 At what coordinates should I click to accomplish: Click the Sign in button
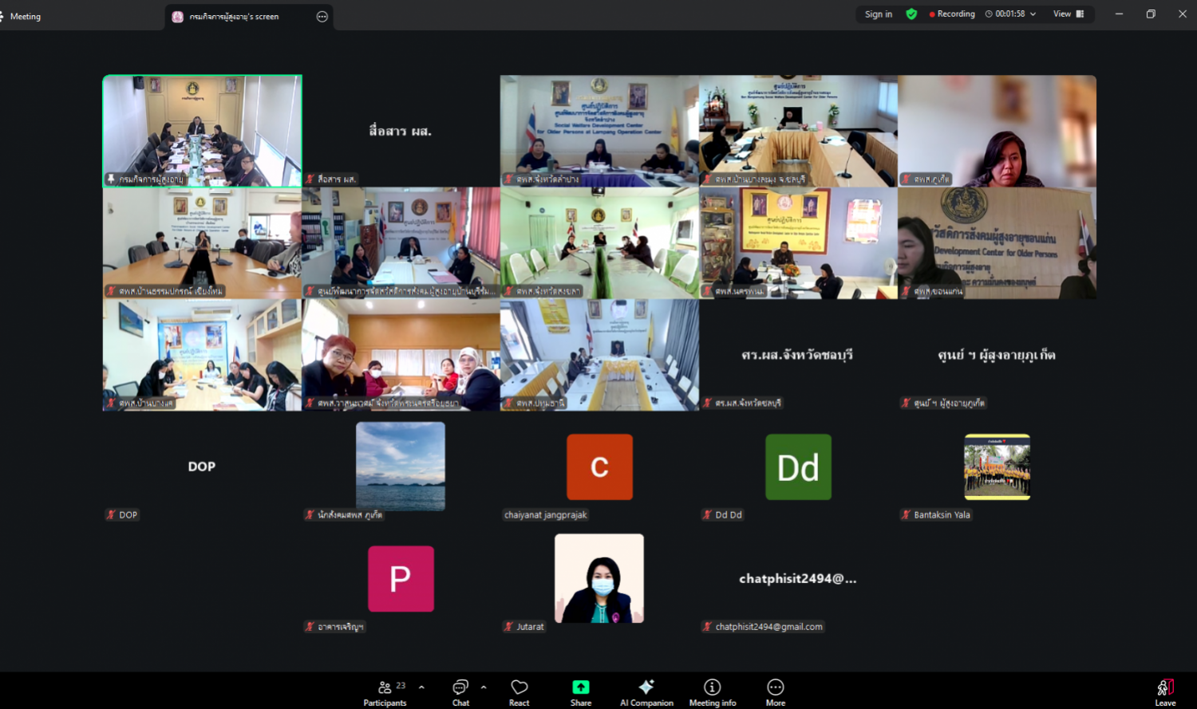coord(879,14)
